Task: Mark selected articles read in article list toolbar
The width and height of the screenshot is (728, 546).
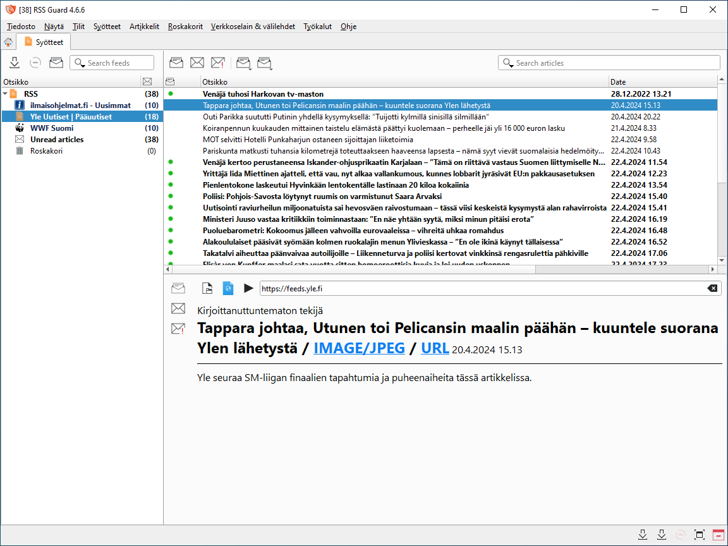Action: (176, 63)
